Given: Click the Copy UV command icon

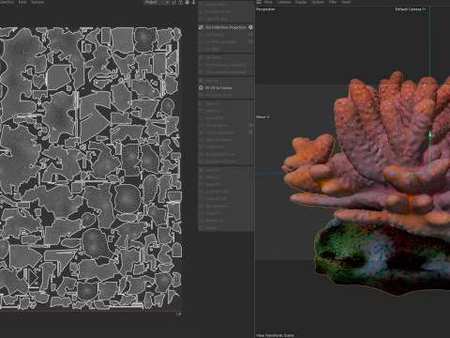Looking at the screenshot, I should pos(201,170).
